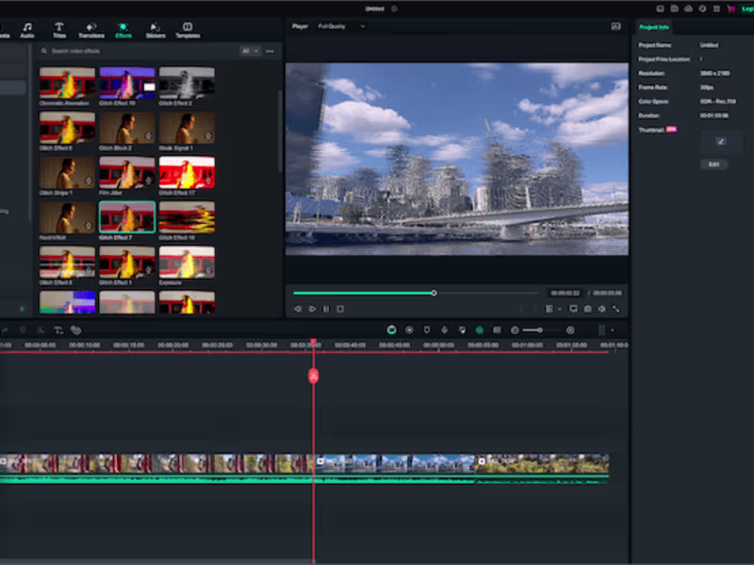The image size is (754, 565).
Task: Stop playback with the square button
Action: pos(340,309)
